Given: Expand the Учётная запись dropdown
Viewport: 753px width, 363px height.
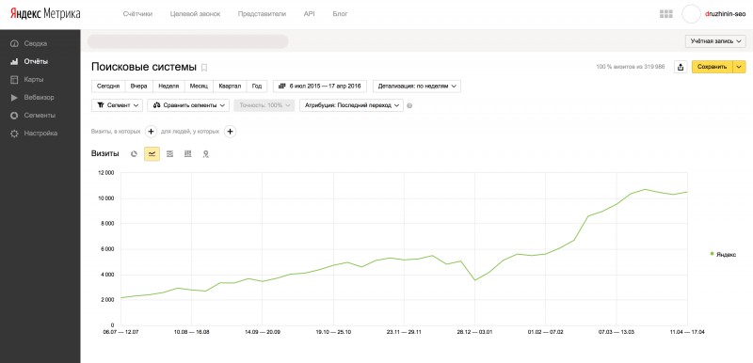Looking at the screenshot, I should (x=715, y=41).
